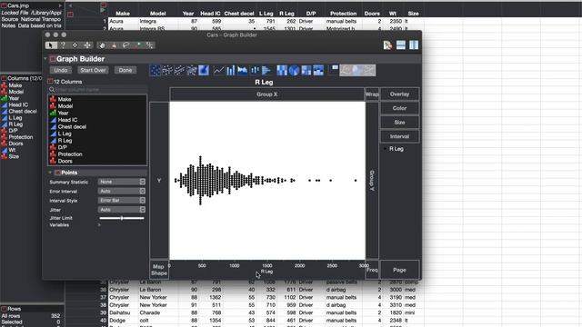Open the Graph Builder red triangle menu
This screenshot has width=582, height=327.
(53, 59)
